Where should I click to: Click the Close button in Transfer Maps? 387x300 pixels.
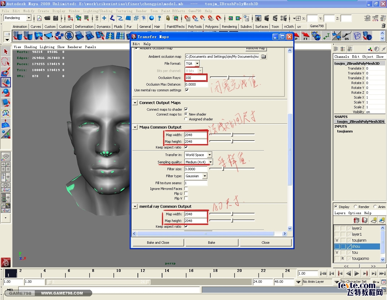pyautogui.click(x=265, y=243)
